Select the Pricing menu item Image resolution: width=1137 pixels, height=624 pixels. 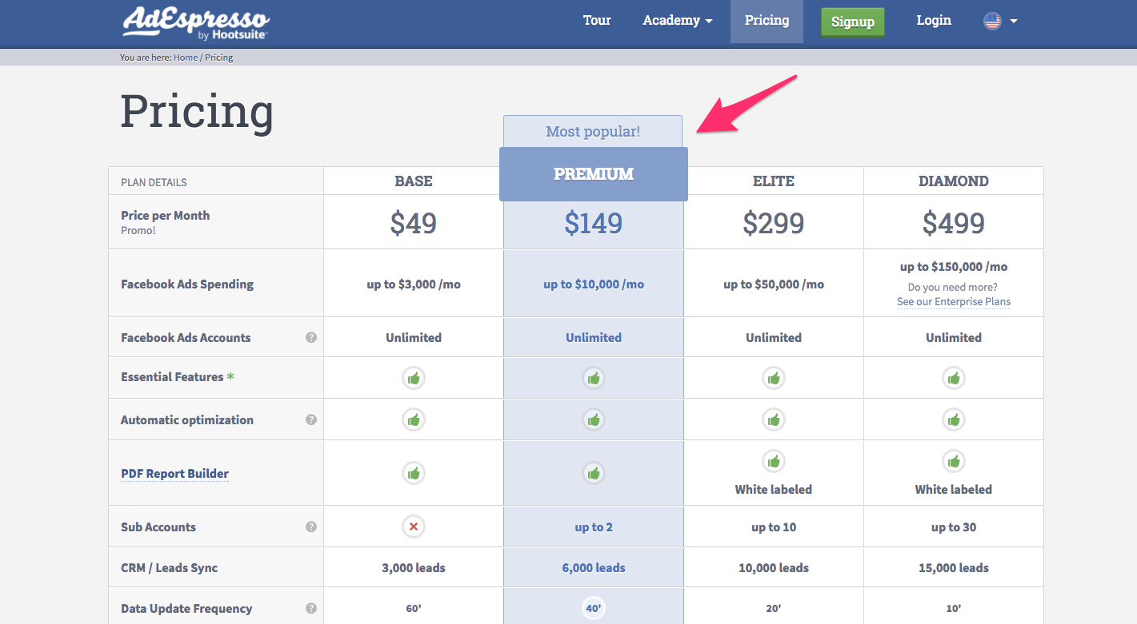pyautogui.click(x=766, y=21)
